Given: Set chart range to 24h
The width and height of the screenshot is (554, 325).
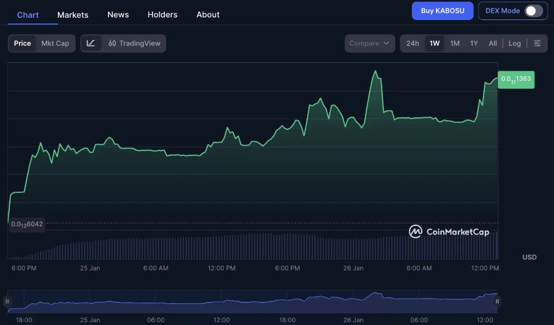Looking at the screenshot, I should click(412, 43).
